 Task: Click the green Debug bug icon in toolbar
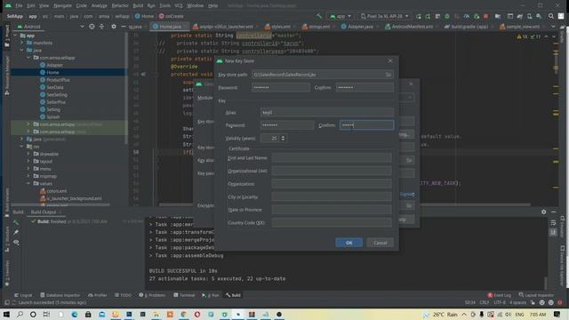pos(447,16)
